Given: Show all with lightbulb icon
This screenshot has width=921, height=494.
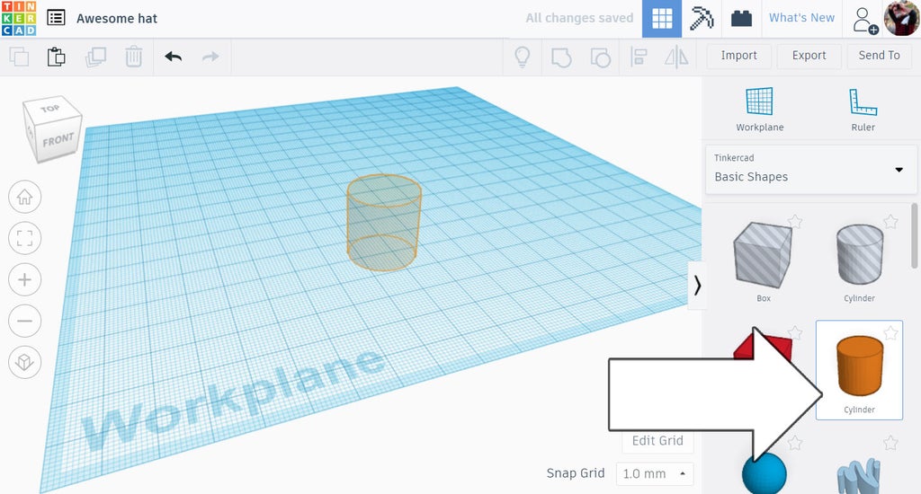Looking at the screenshot, I should click(x=523, y=57).
